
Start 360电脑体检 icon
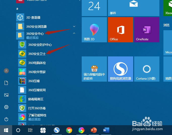(x=22, y=63)
